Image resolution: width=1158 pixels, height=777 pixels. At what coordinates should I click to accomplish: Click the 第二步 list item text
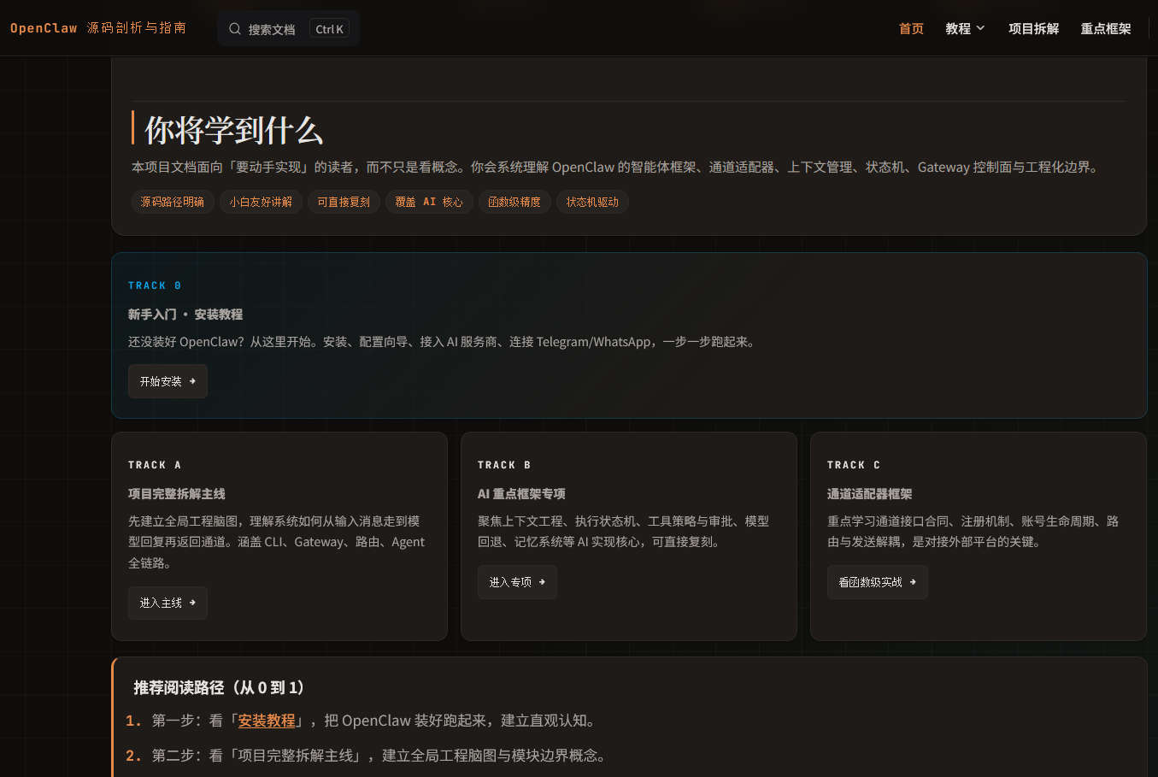click(379, 756)
